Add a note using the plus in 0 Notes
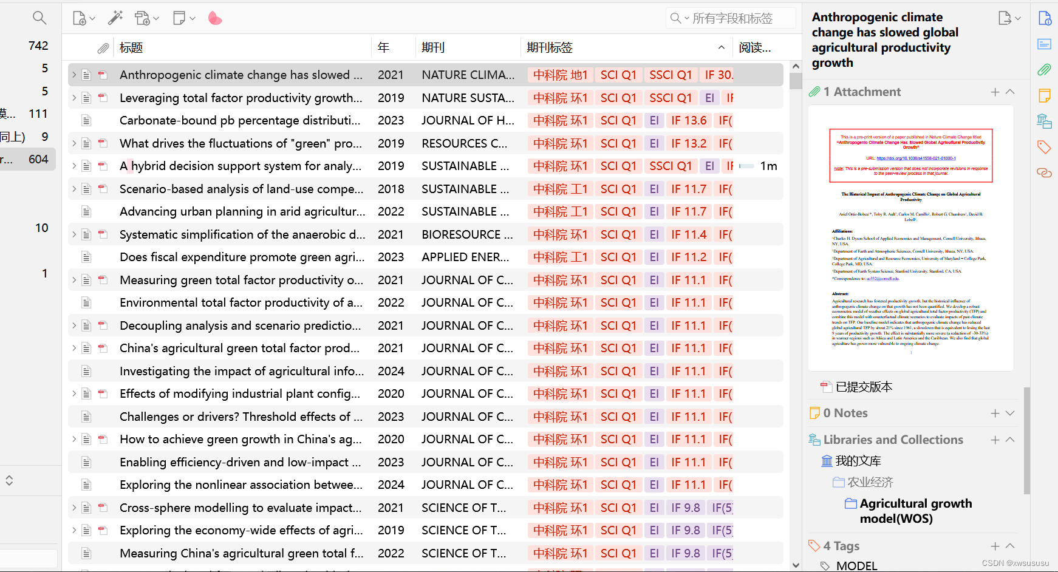1058x572 pixels. point(995,413)
